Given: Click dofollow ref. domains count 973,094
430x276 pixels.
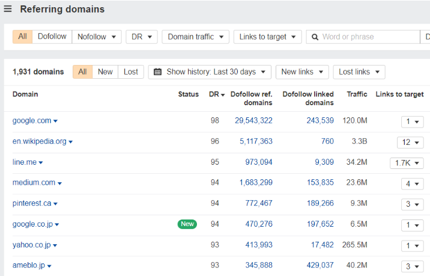Looking at the screenshot, I should [x=258, y=162].
